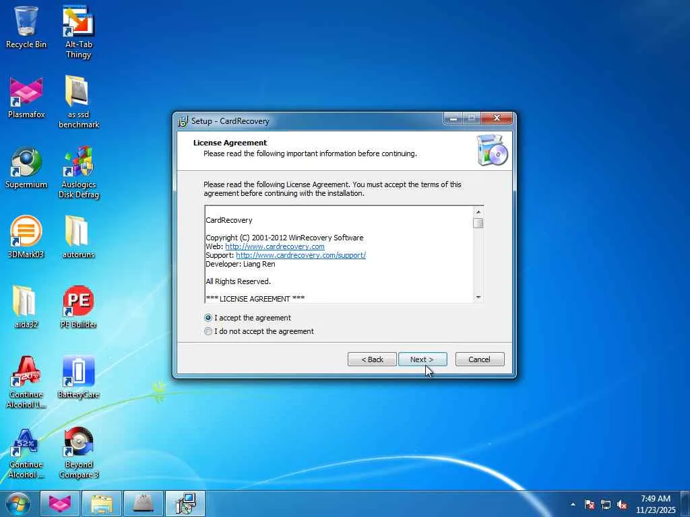Viewport: 690px width, 517px height.
Task: Click the license scrollbar down arrow
Action: coord(478,298)
